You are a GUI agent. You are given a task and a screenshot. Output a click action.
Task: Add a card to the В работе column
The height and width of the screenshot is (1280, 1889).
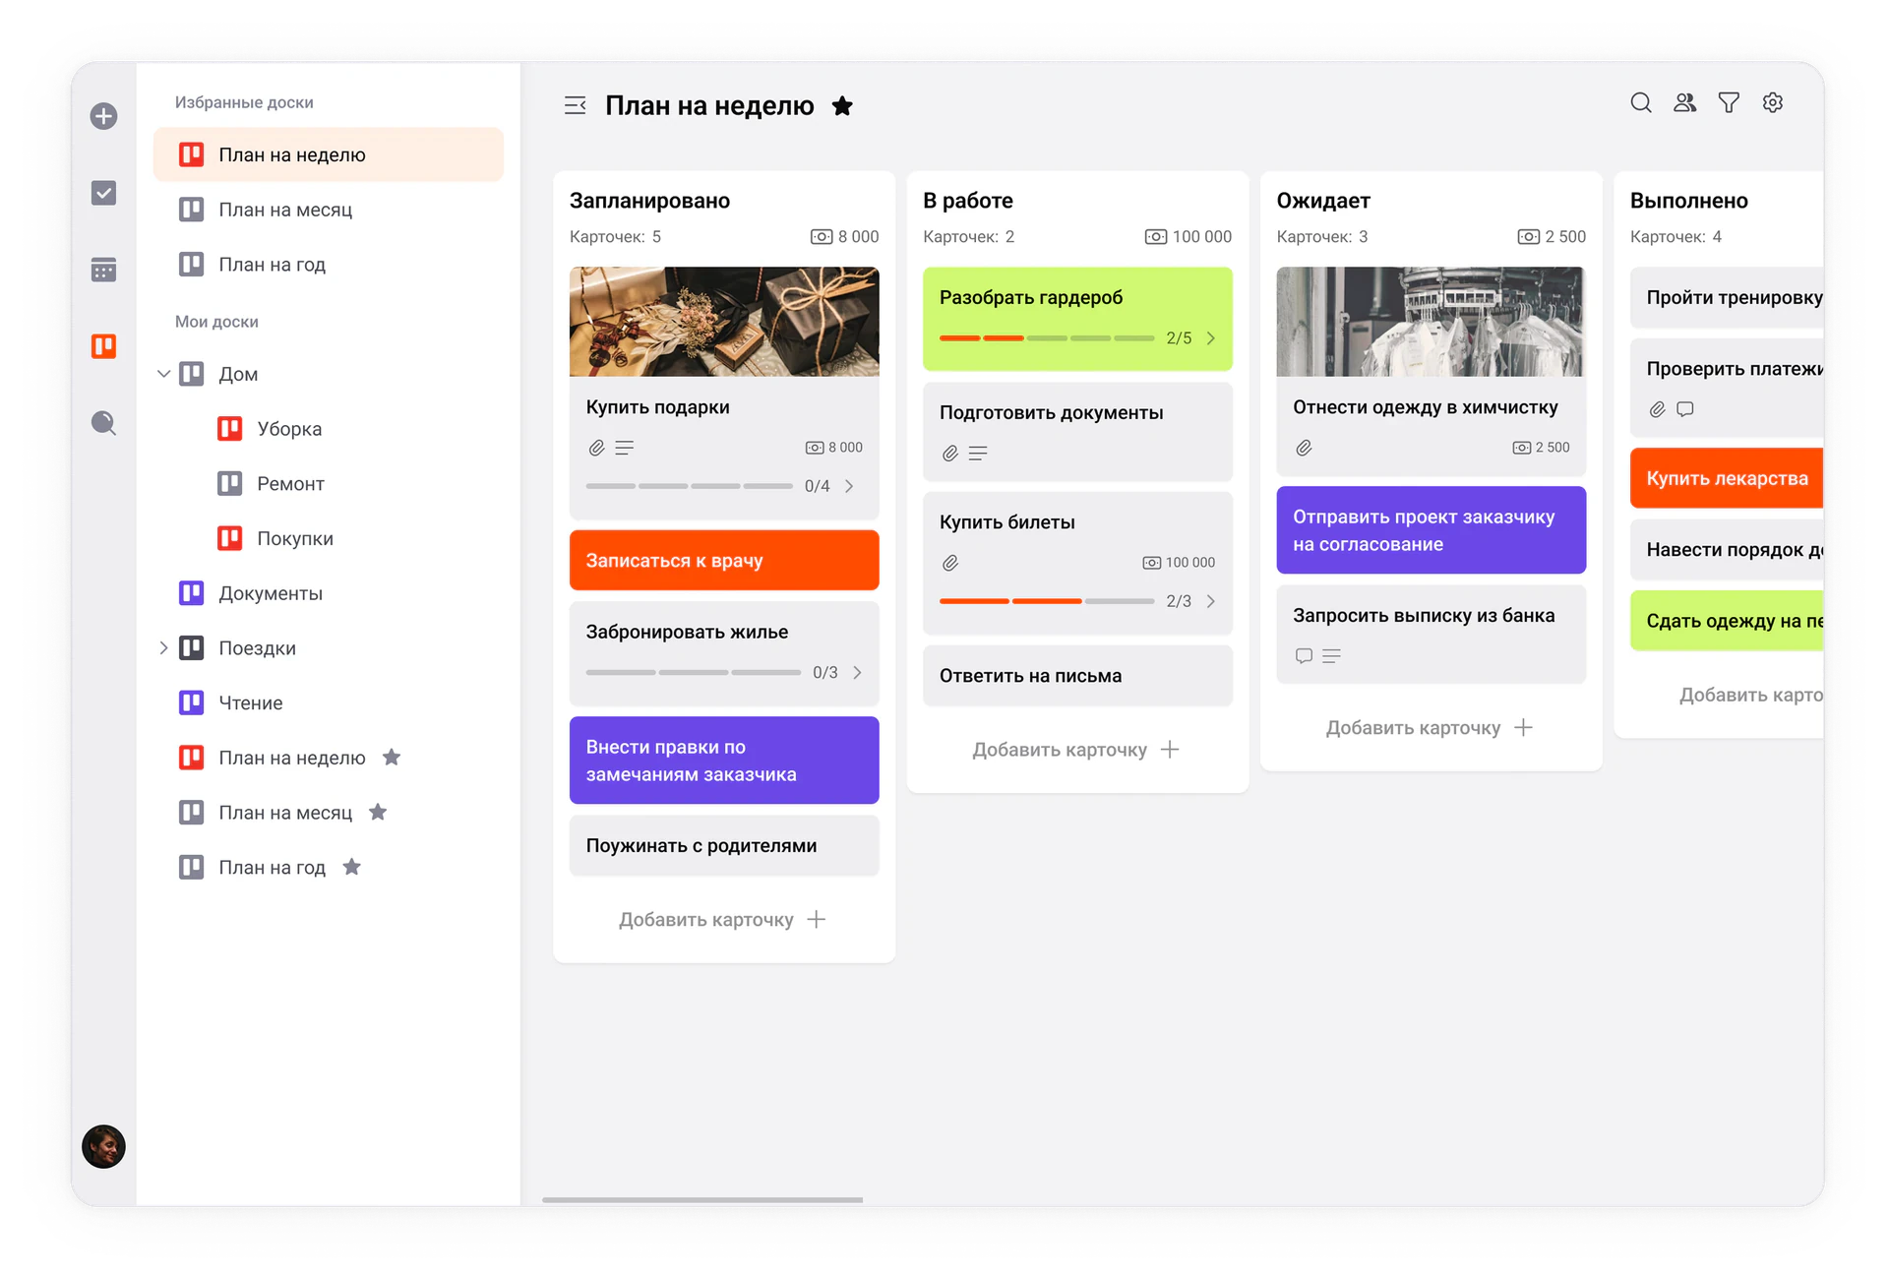pyautogui.click(x=1075, y=750)
